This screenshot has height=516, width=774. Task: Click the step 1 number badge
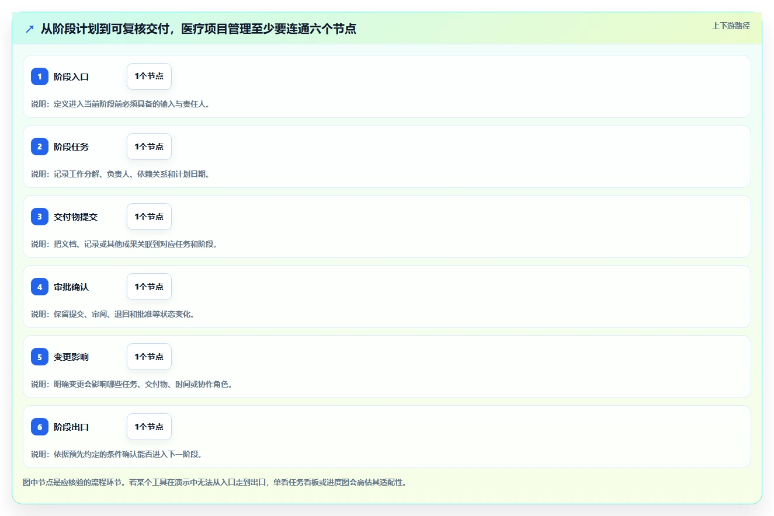pos(40,76)
